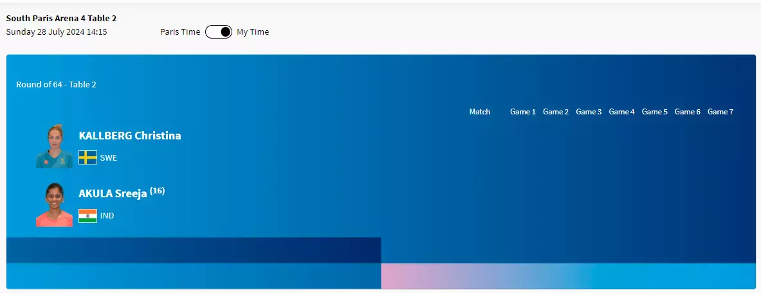Click the South Paris Arena 4 Table 2 title

(x=61, y=19)
